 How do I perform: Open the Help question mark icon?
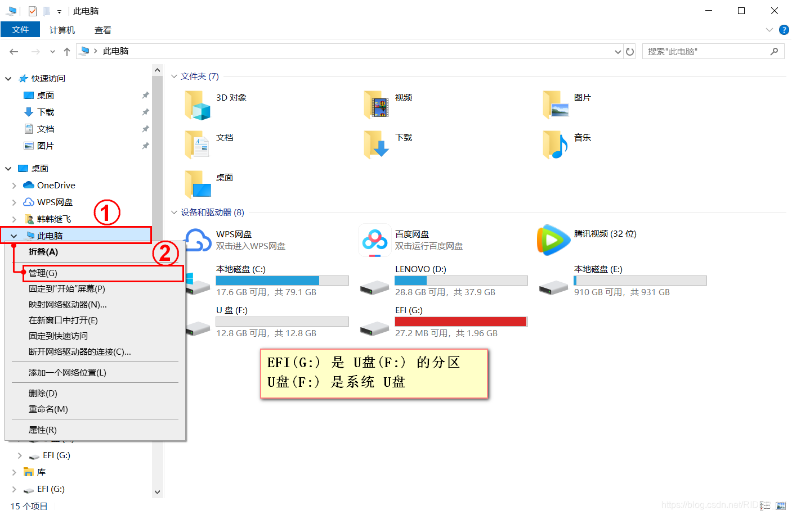(784, 30)
